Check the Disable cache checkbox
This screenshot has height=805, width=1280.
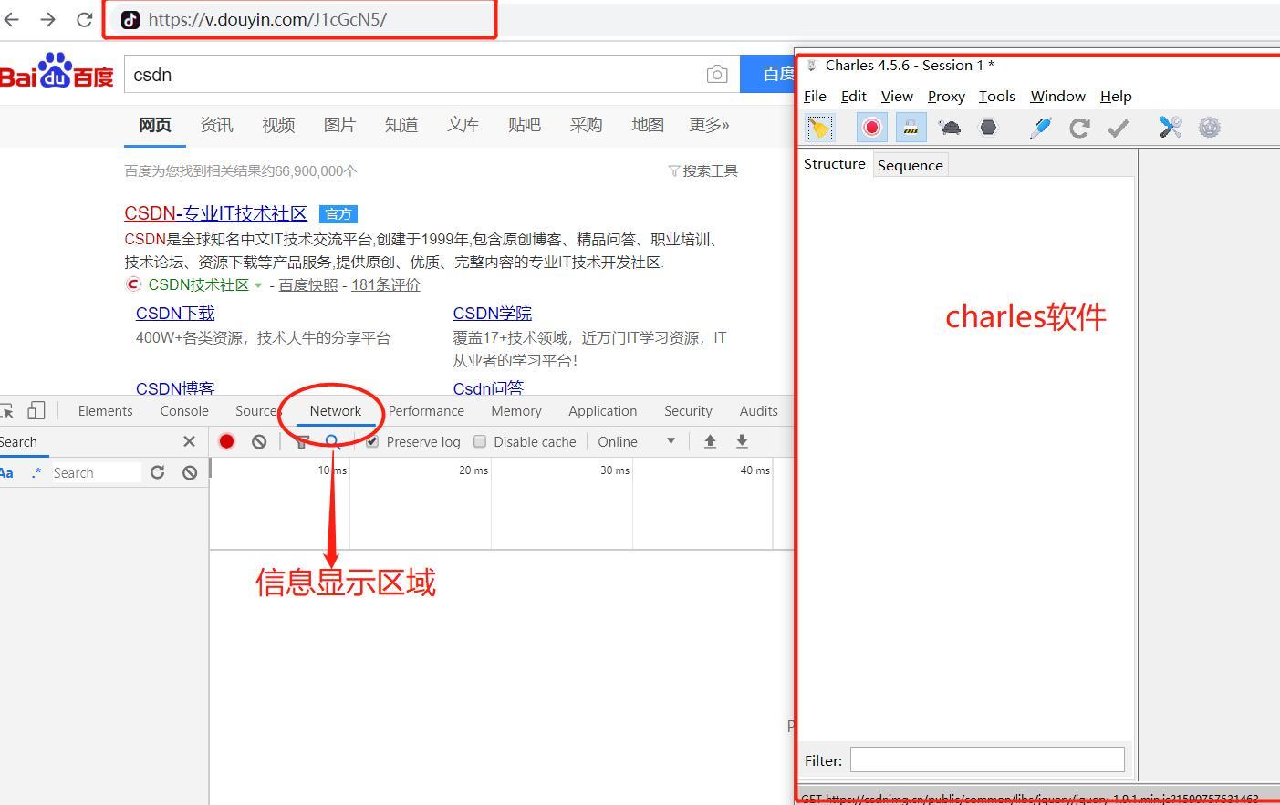point(480,441)
